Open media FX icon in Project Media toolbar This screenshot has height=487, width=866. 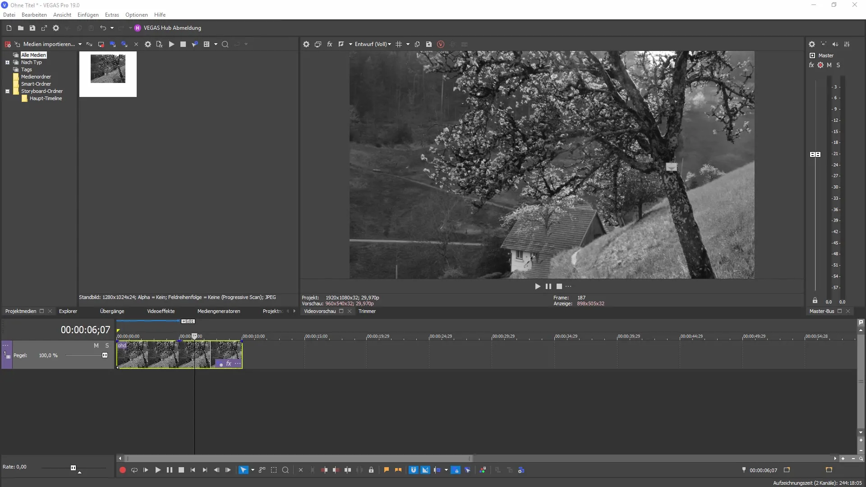click(x=159, y=44)
